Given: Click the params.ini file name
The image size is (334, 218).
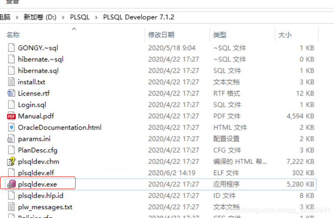Looking at the screenshot, I should tap(34, 139).
